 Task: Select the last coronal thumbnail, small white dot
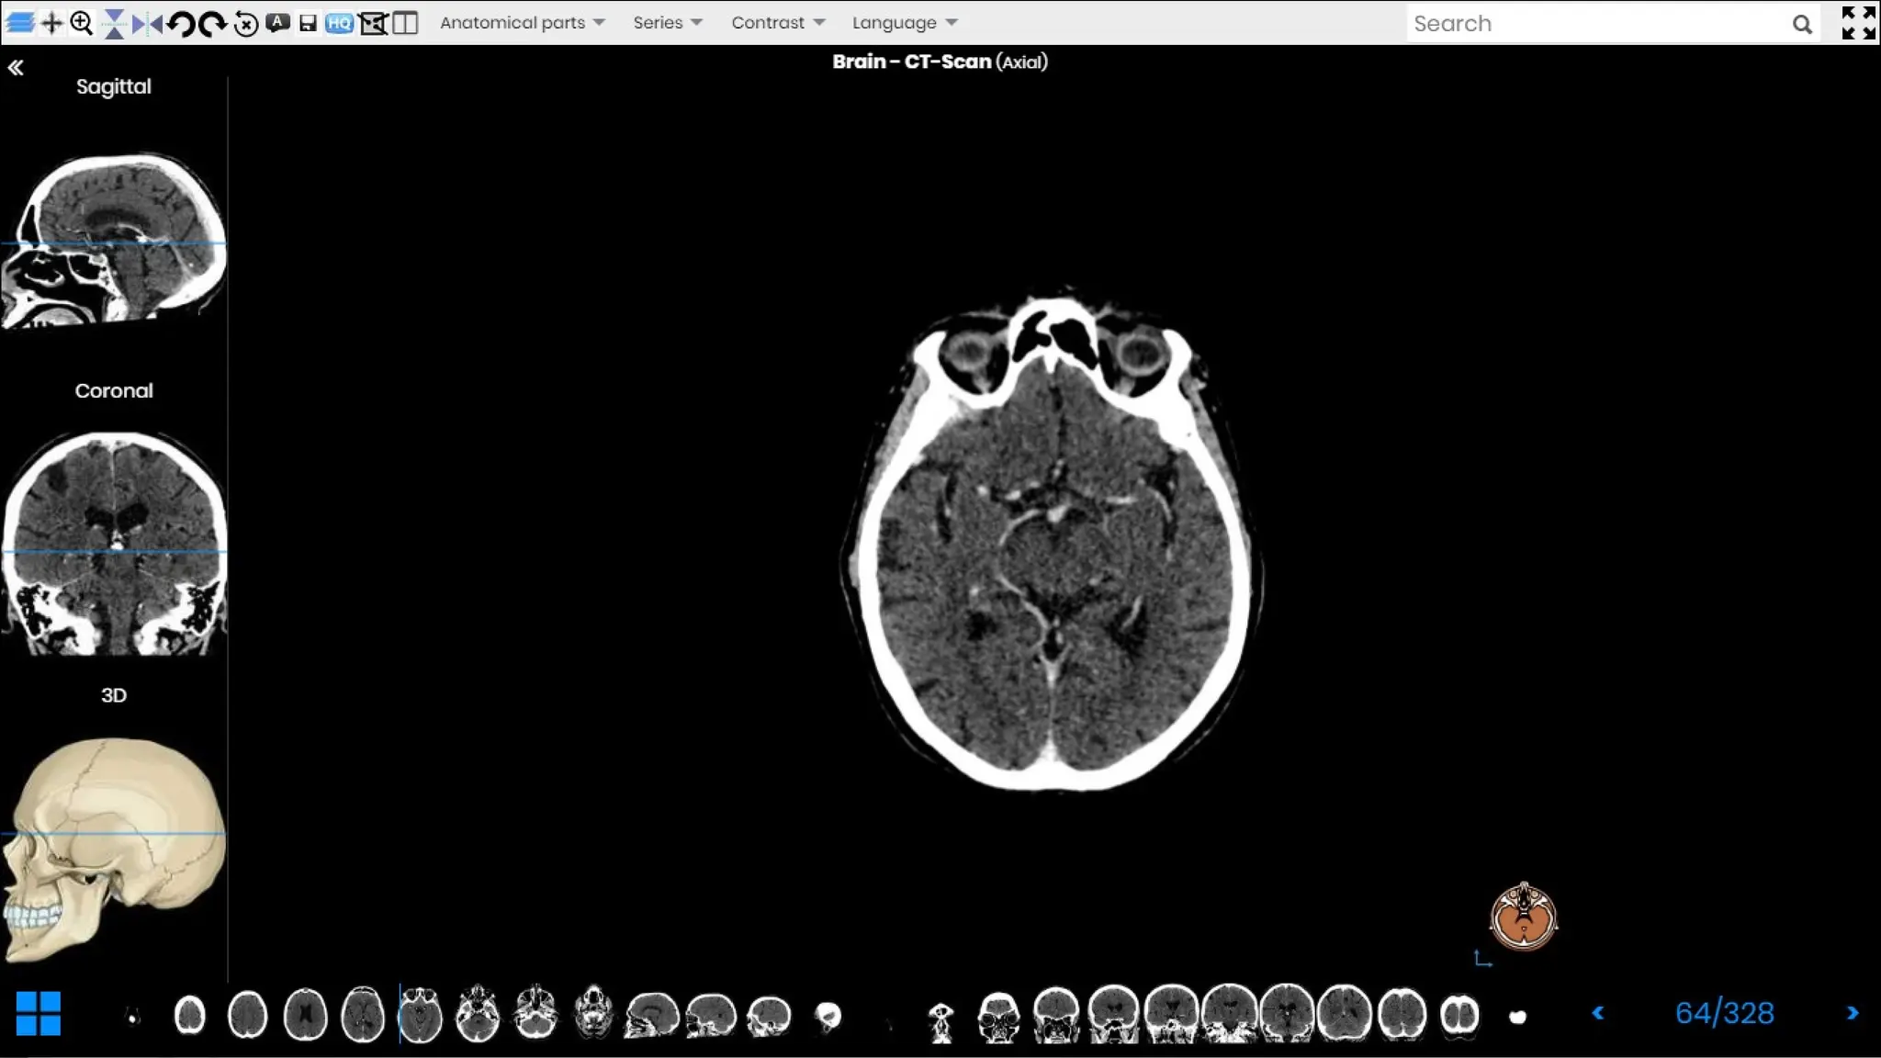[x=1517, y=1017]
